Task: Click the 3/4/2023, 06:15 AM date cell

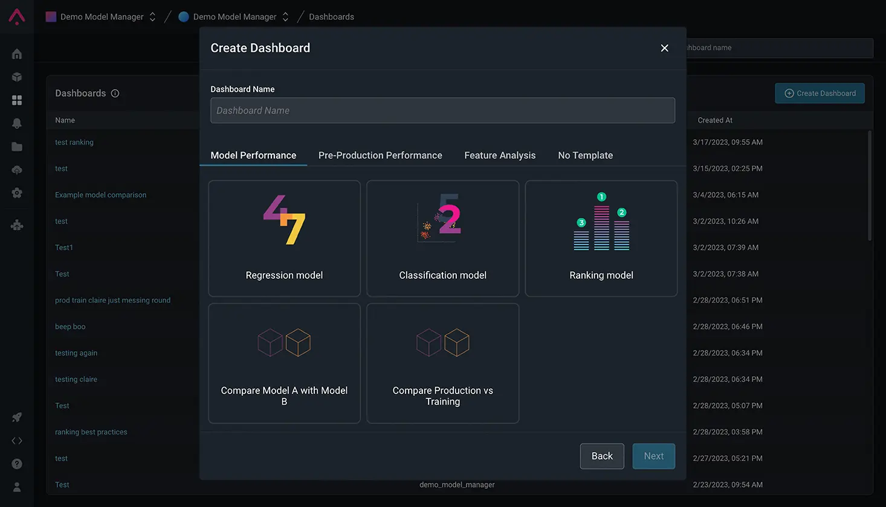Action: click(725, 195)
